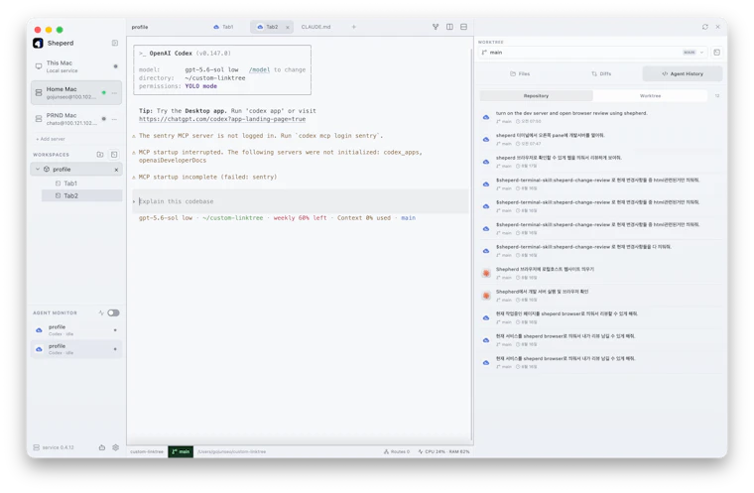Click the /Users/gojunseo/custom-linktree path
The height and width of the screenshot is (493, 754).
(232, 452)
